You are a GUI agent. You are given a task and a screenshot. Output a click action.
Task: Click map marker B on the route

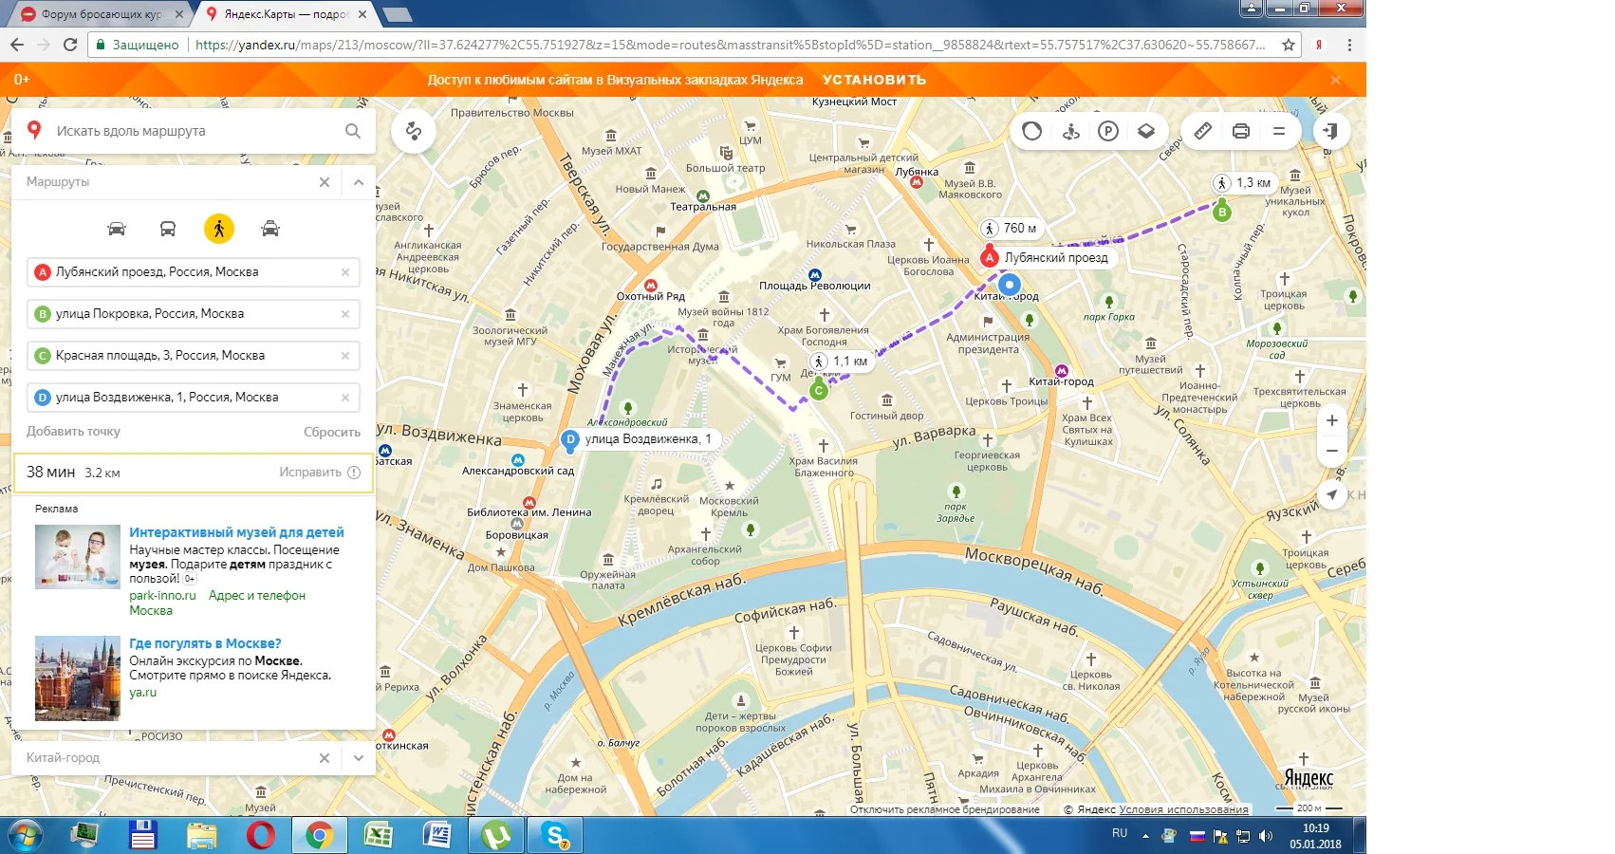pos(1222,212)
